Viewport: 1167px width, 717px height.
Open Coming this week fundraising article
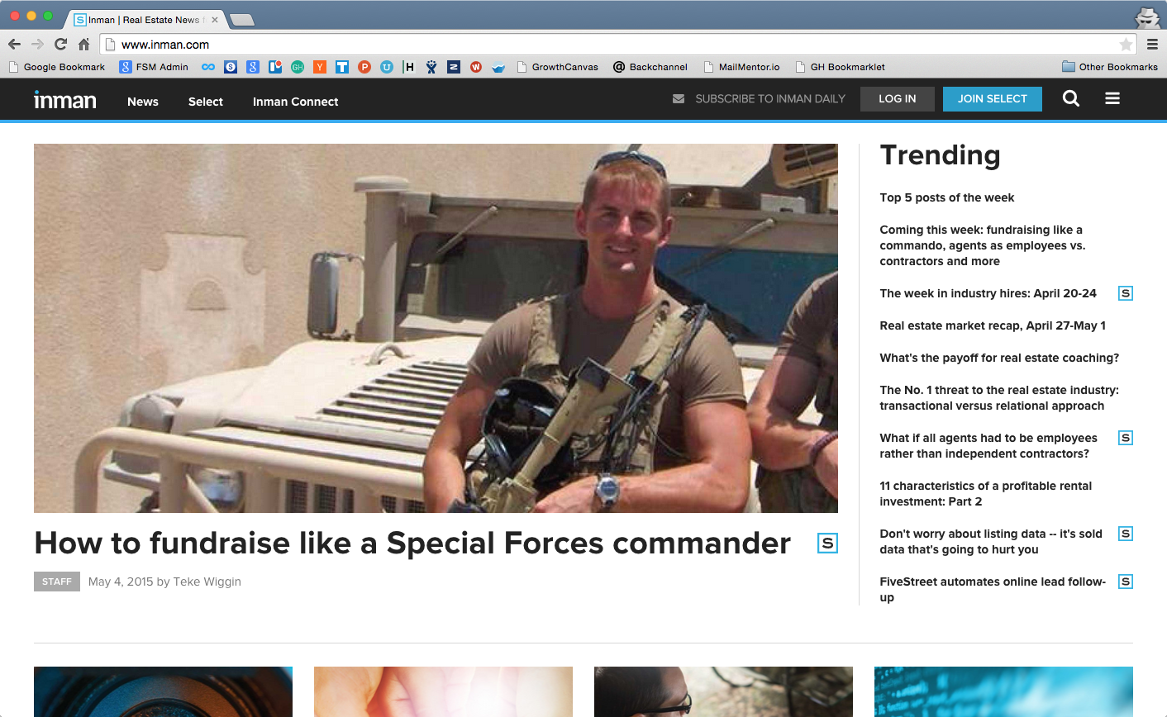point(983,245)
